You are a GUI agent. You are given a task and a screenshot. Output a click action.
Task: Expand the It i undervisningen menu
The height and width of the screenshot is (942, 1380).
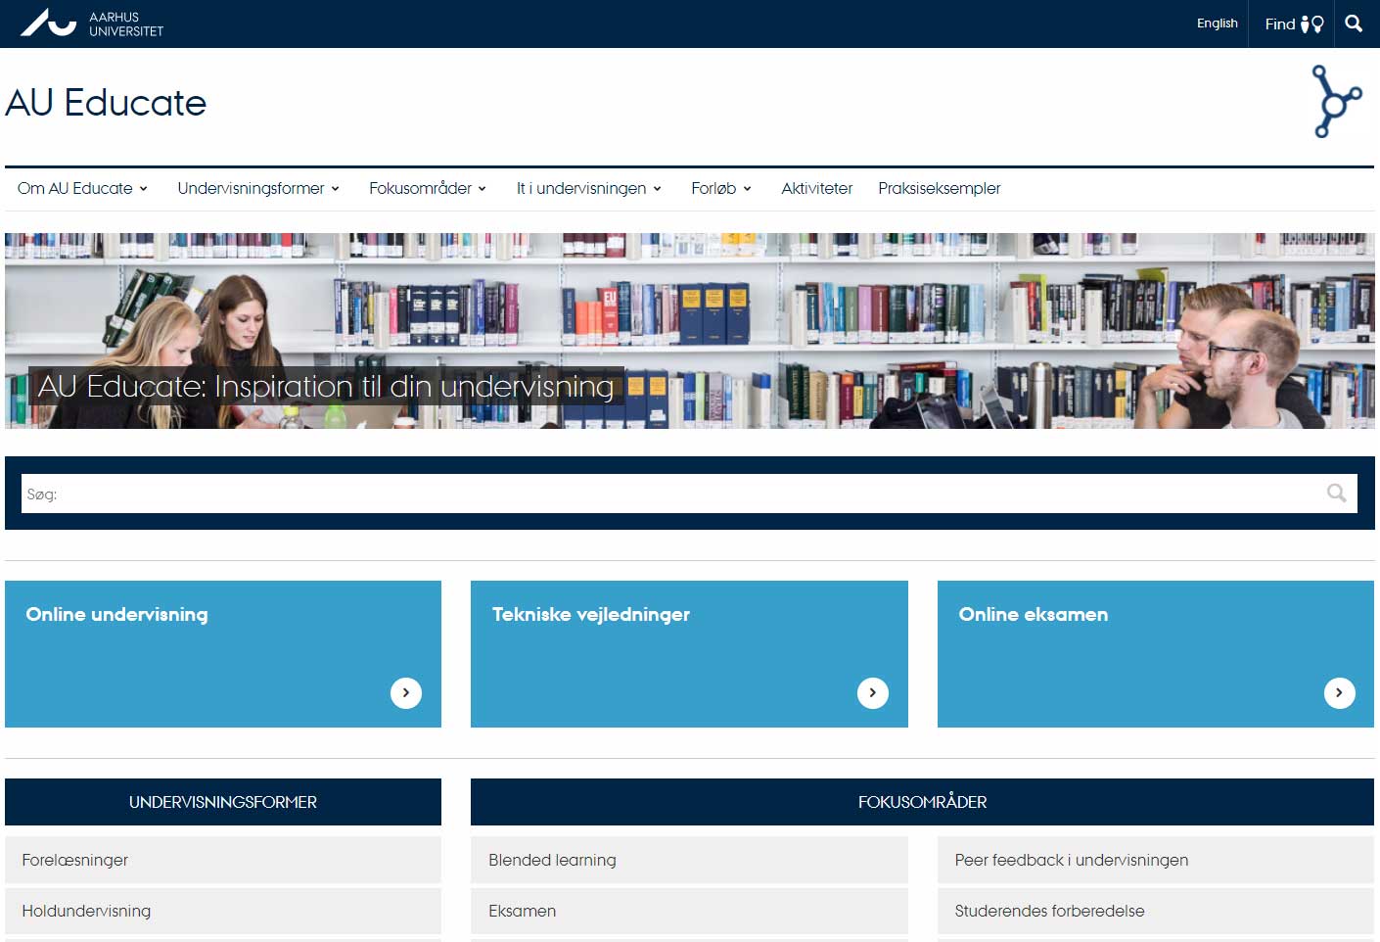(x=589, y=188)
